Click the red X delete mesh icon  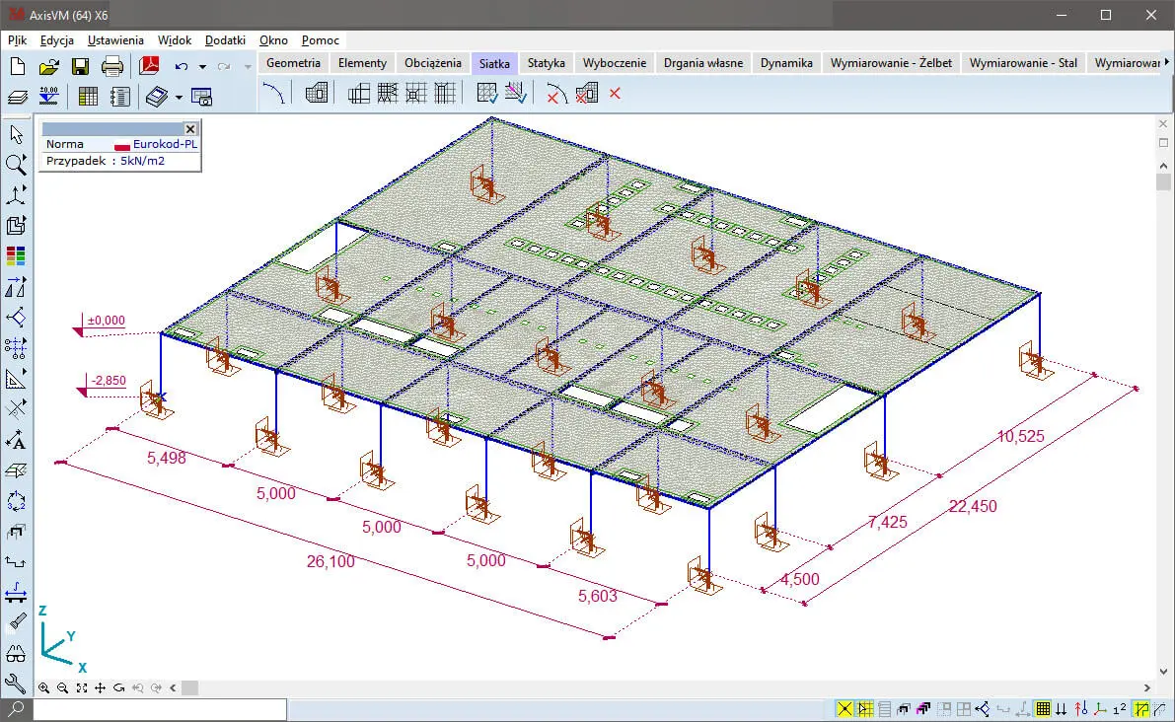coord(615,94)
